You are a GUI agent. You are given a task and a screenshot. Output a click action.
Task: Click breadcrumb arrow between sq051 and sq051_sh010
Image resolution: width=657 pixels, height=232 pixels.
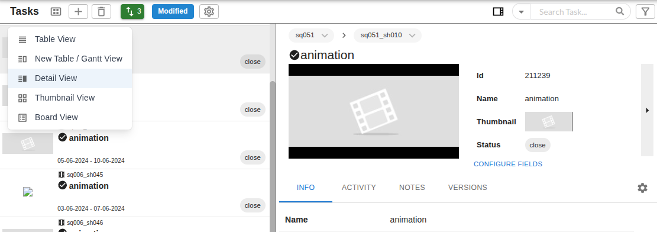pos(344,36)
